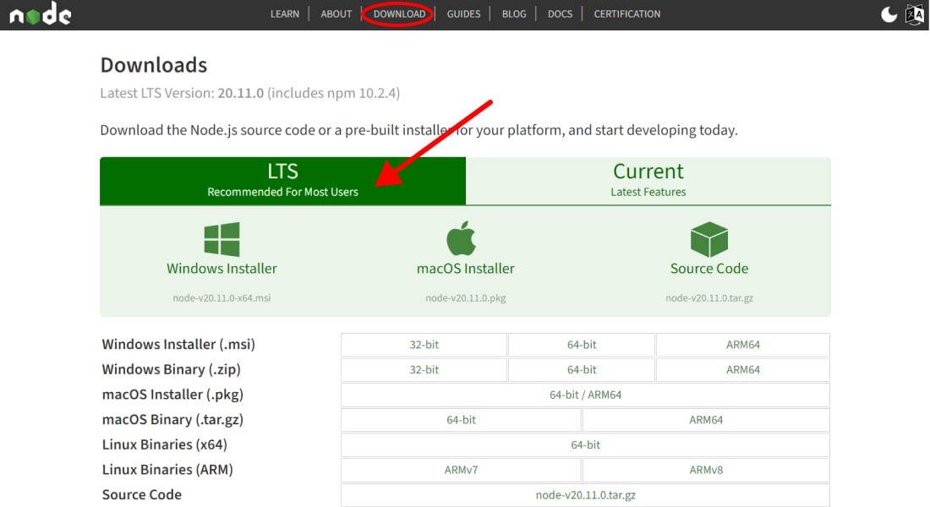Select the LTS tab
Screen dimensions: 930x507
(283, 181)
